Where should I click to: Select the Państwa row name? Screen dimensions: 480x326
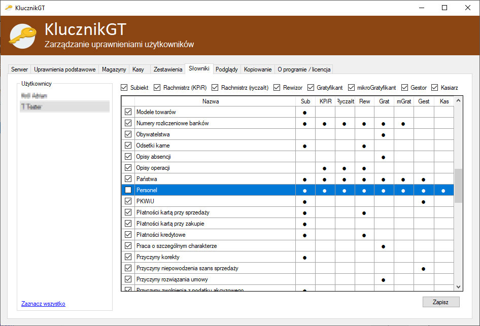[147, 179]
